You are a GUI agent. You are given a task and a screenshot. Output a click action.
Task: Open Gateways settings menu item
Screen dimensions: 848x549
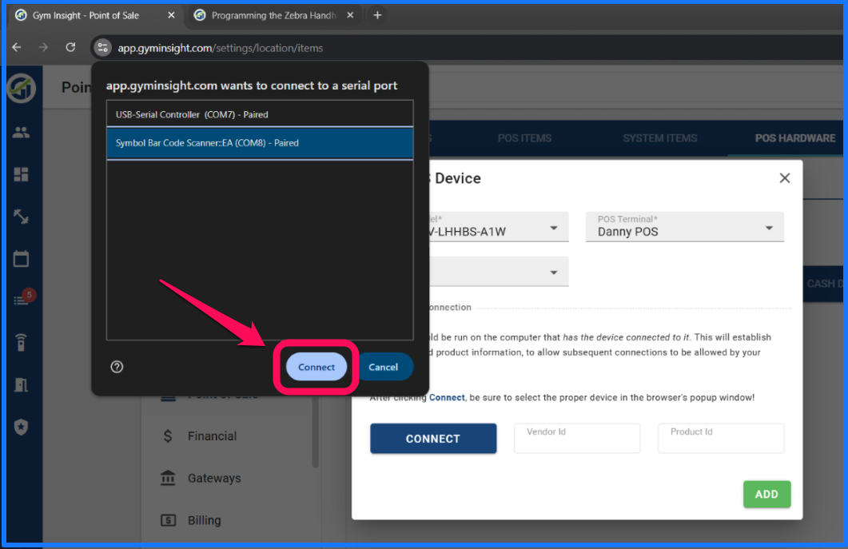(214, 478)
